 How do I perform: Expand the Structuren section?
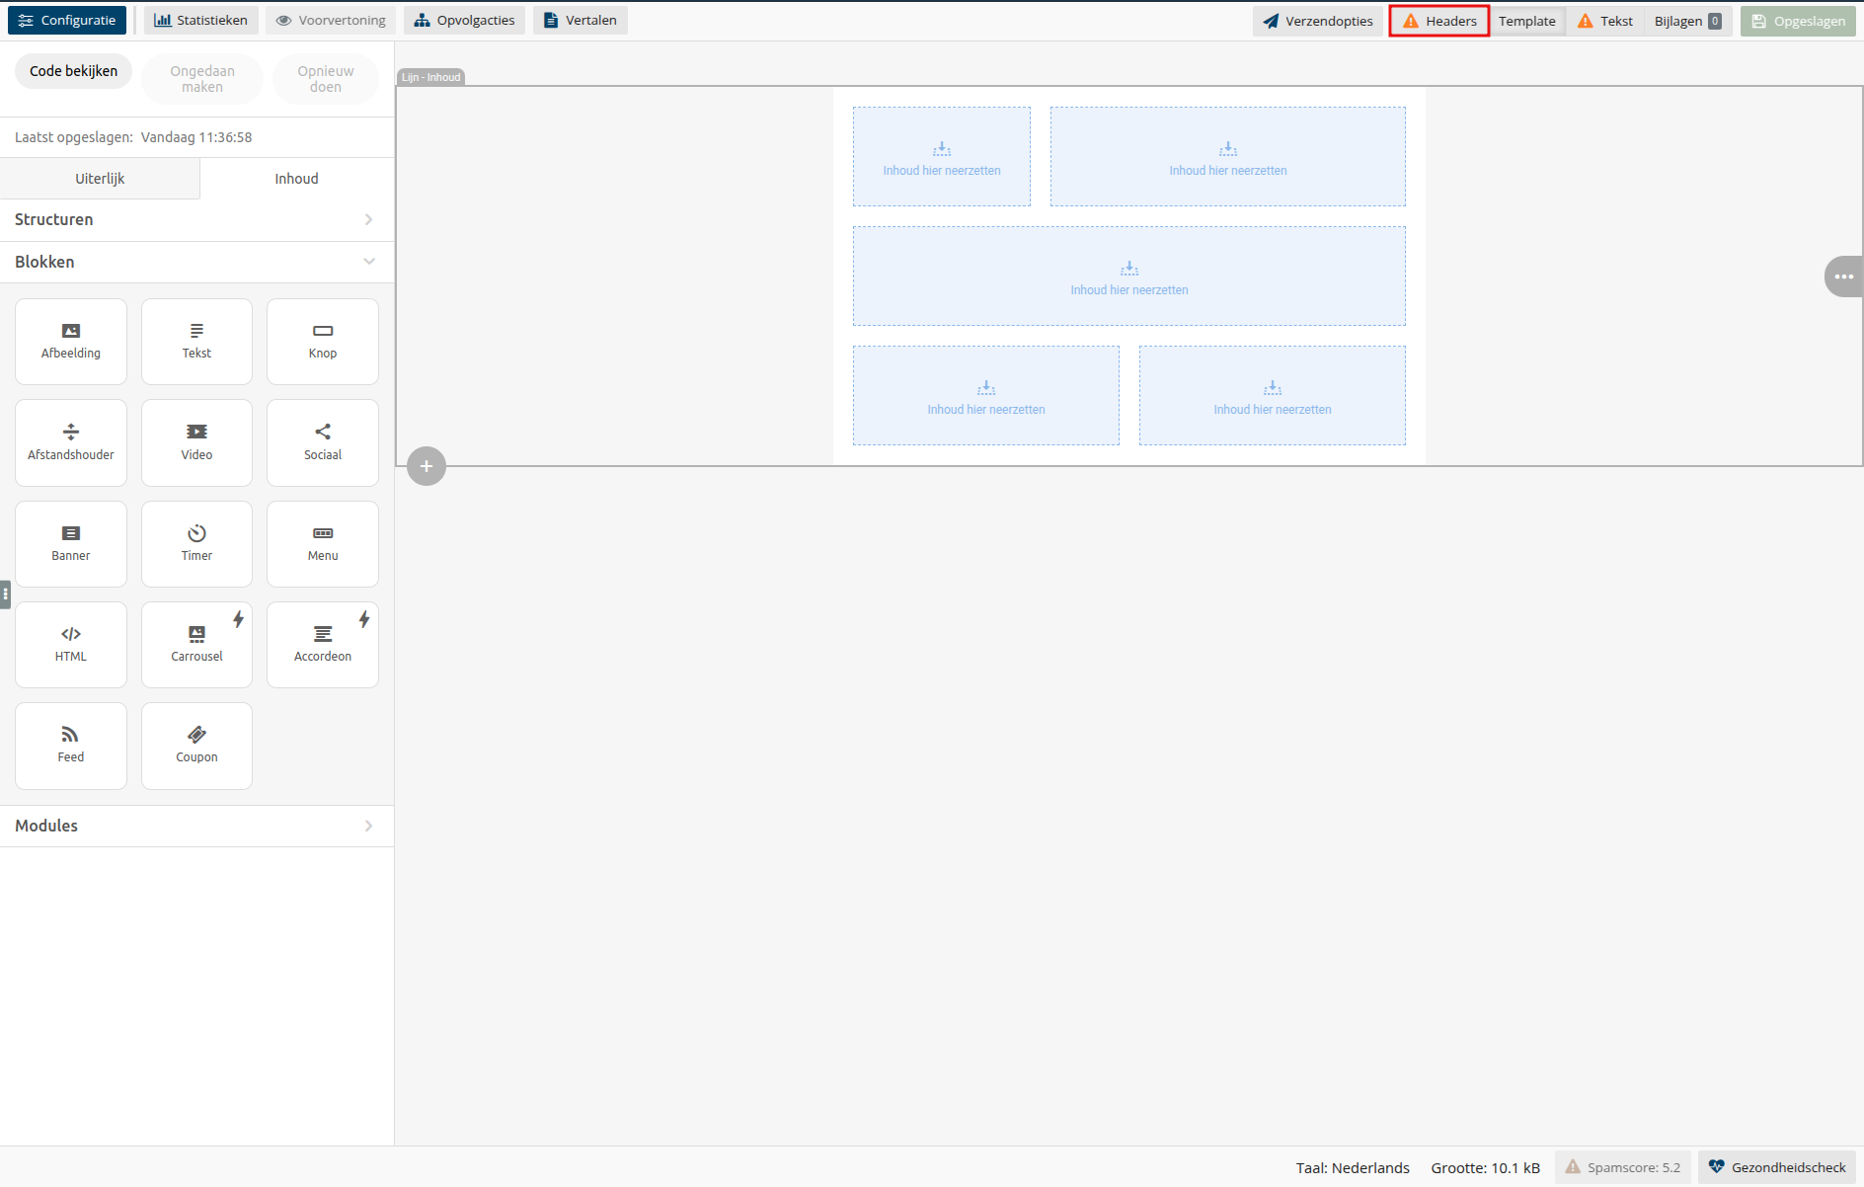click(x=196, y=219)
